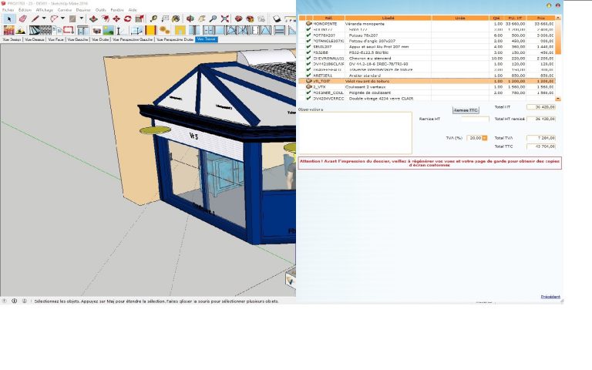The image size is (592, 370).
Task: Expand the shape tool dropdown arrow
Action: tap(81, 18)
